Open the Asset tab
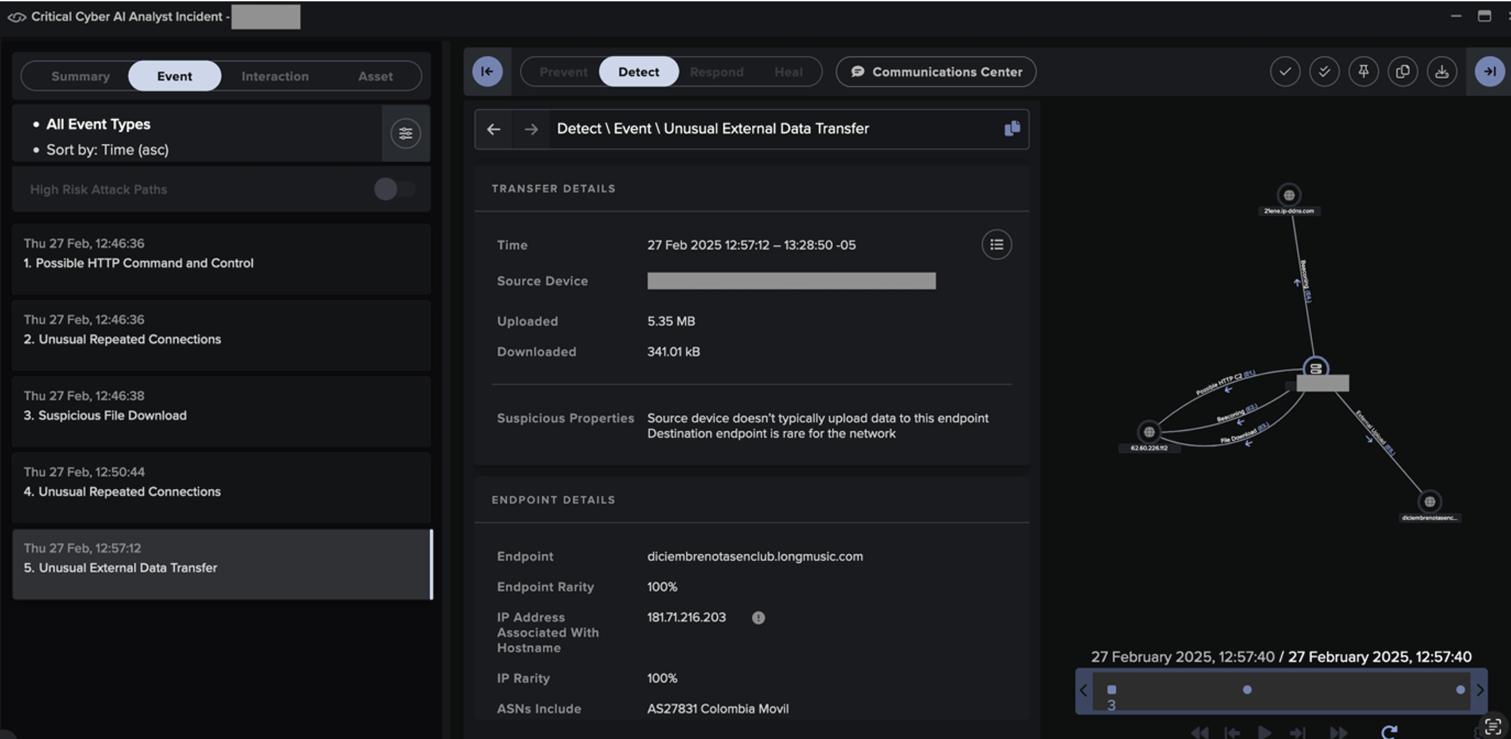The width and height of the screenshot is (1511, 739). [375, 76]
